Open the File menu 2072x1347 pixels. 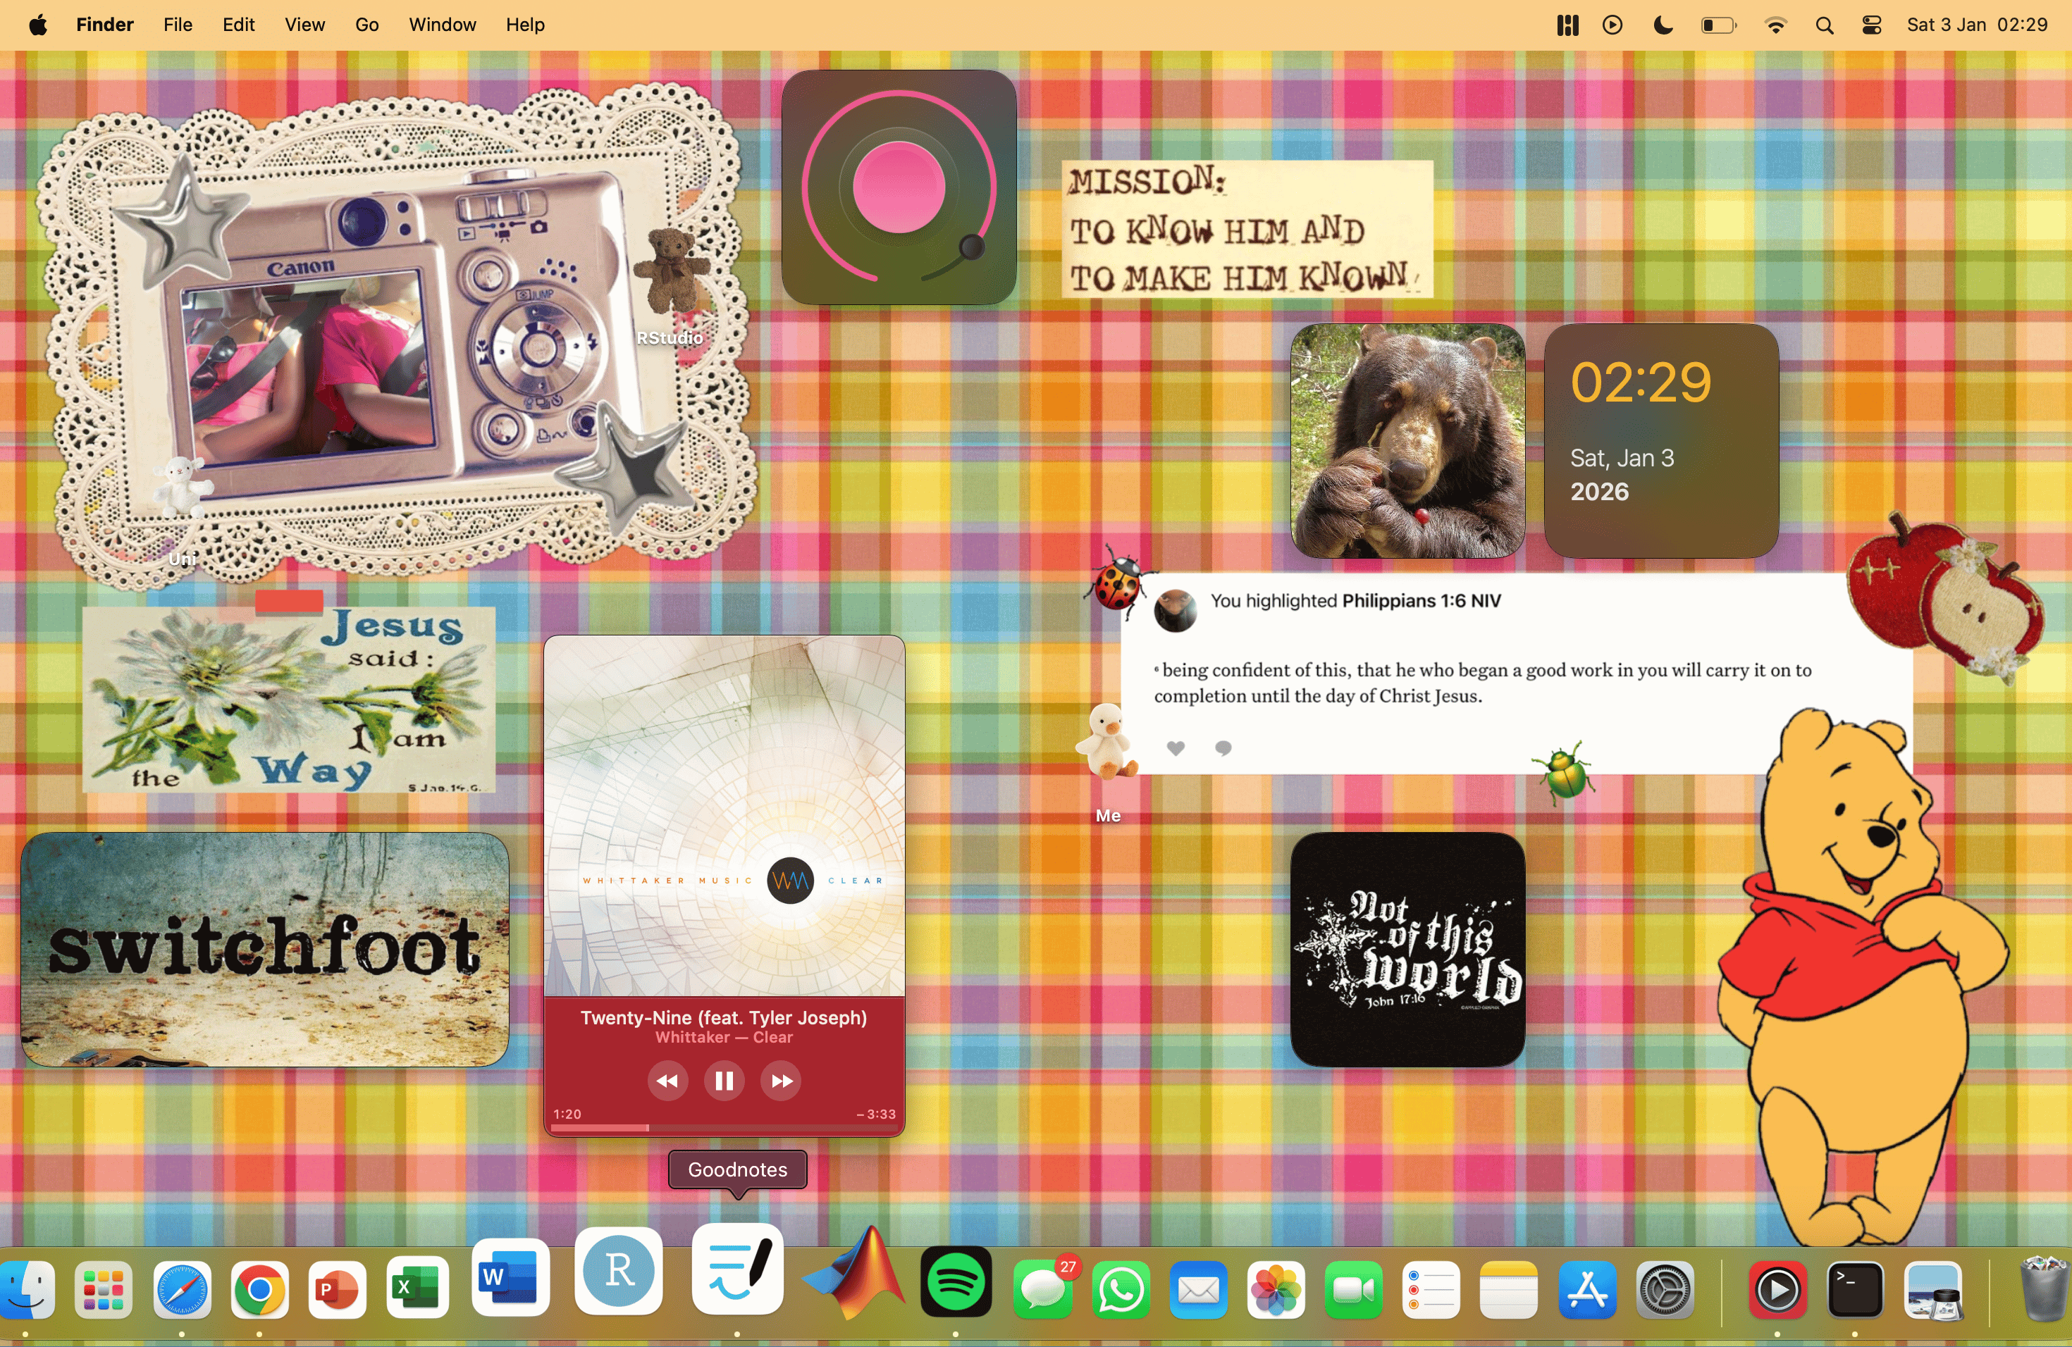178,25
